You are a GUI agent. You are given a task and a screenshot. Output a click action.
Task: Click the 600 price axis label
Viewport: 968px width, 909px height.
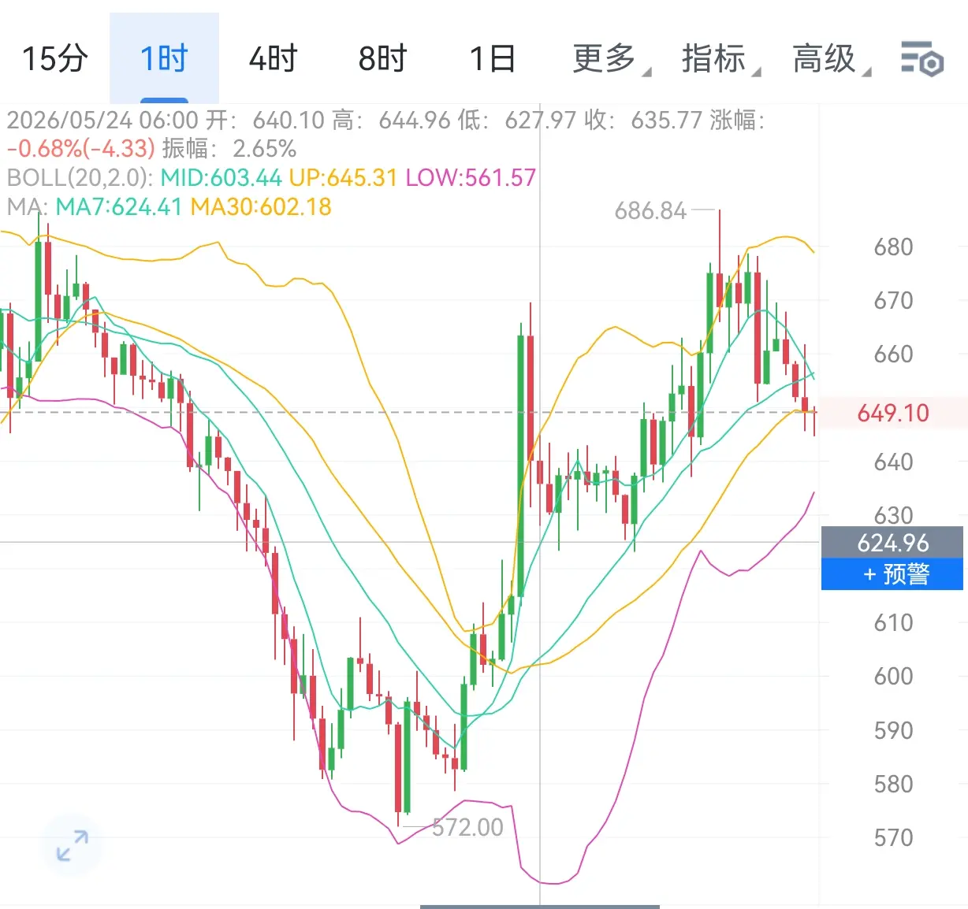click(893, 676)
